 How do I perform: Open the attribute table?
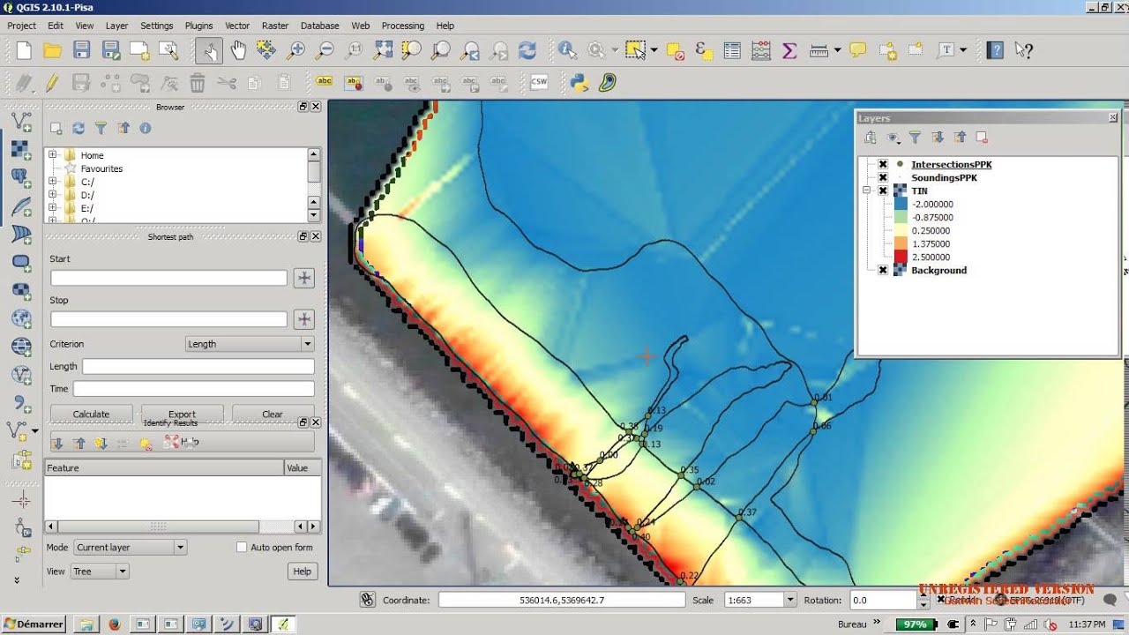[732, 50]
